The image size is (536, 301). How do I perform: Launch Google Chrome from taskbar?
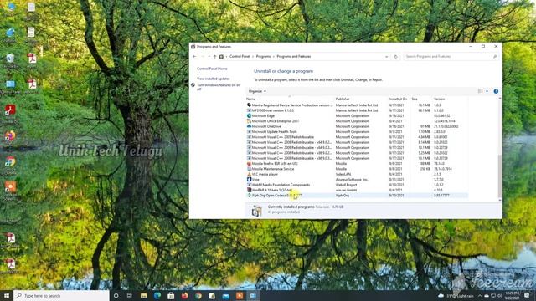tap(198, 295)
